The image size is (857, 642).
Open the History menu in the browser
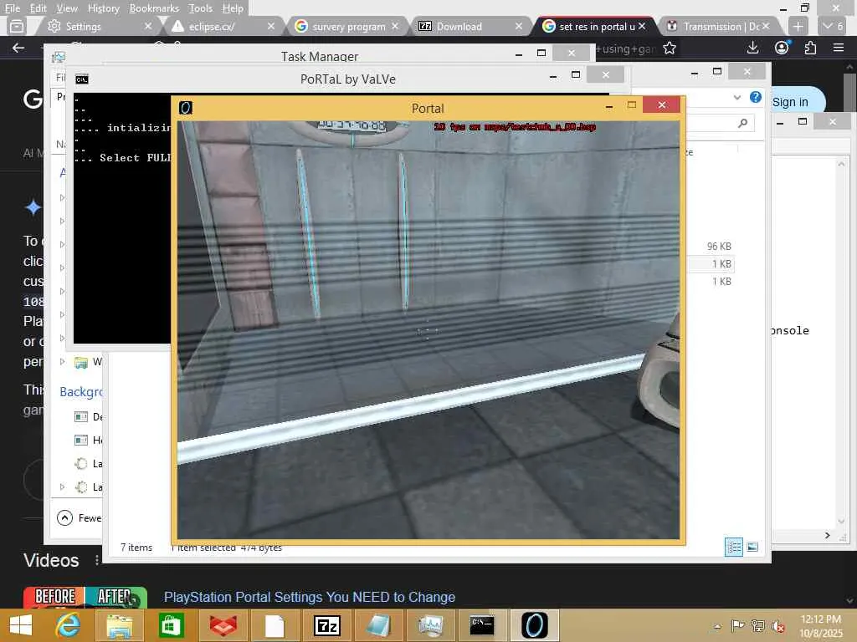pyautogui.click(x=103, y=8)
